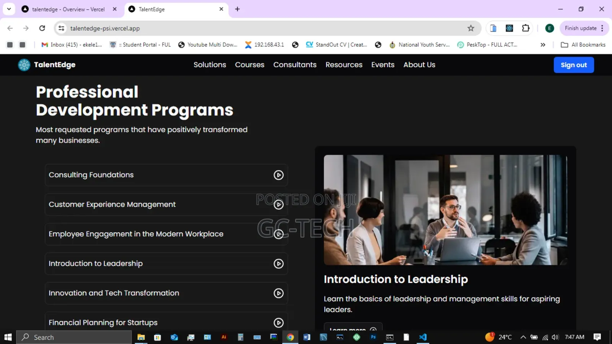Open the Gmail Inbox bookmark
Image resolution: width=612 pixels, height=344 pixels.
tap(72, 45)
